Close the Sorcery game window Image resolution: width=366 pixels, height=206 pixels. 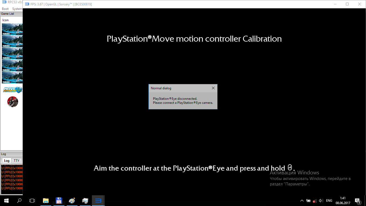point(360,4)
